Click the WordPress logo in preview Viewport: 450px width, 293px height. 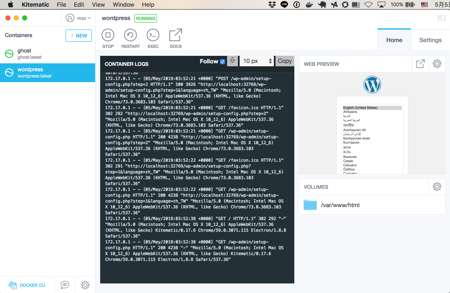372,85
